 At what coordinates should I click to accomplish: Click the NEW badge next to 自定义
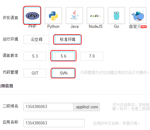pyautogui.click(x=144, y=27)
